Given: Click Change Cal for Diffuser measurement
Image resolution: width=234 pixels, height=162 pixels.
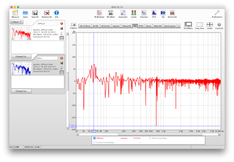Looking at the screenshot, I should tap(21, 56).
